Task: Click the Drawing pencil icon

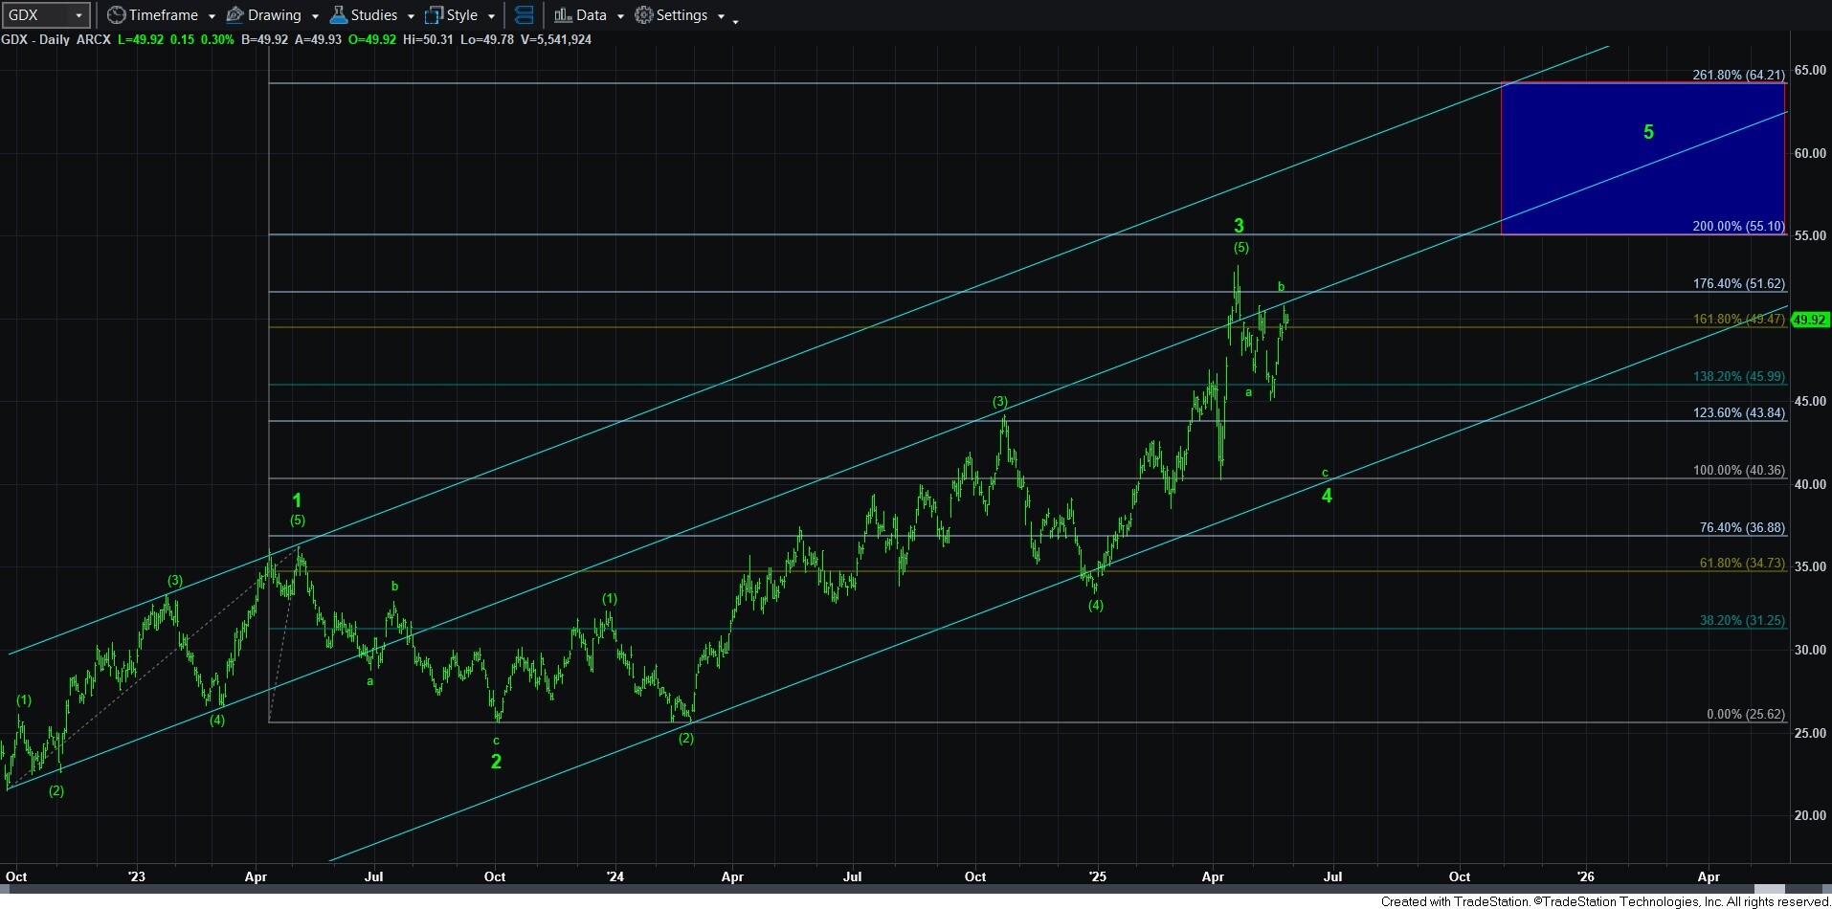Action: (235, 15)
